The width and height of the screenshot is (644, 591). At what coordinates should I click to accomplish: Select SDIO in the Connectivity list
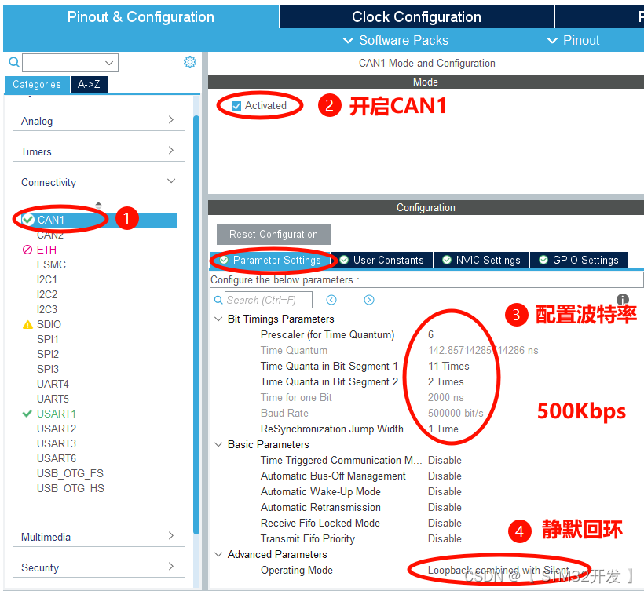[49, 324]
